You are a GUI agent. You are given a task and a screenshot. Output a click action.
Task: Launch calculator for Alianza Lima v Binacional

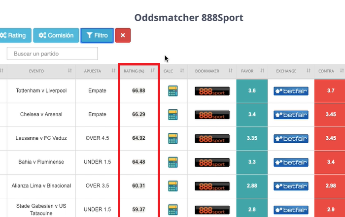pyautogui.click(x=172, y=186)
